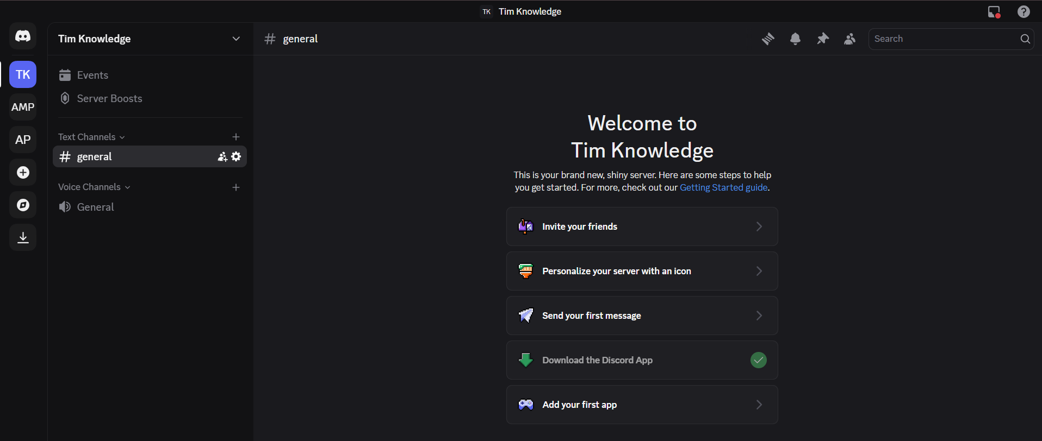The width and height of the screenshot is (1042, 441).
Task: Edit general channel settings gear
Action: tap(236, 156)
